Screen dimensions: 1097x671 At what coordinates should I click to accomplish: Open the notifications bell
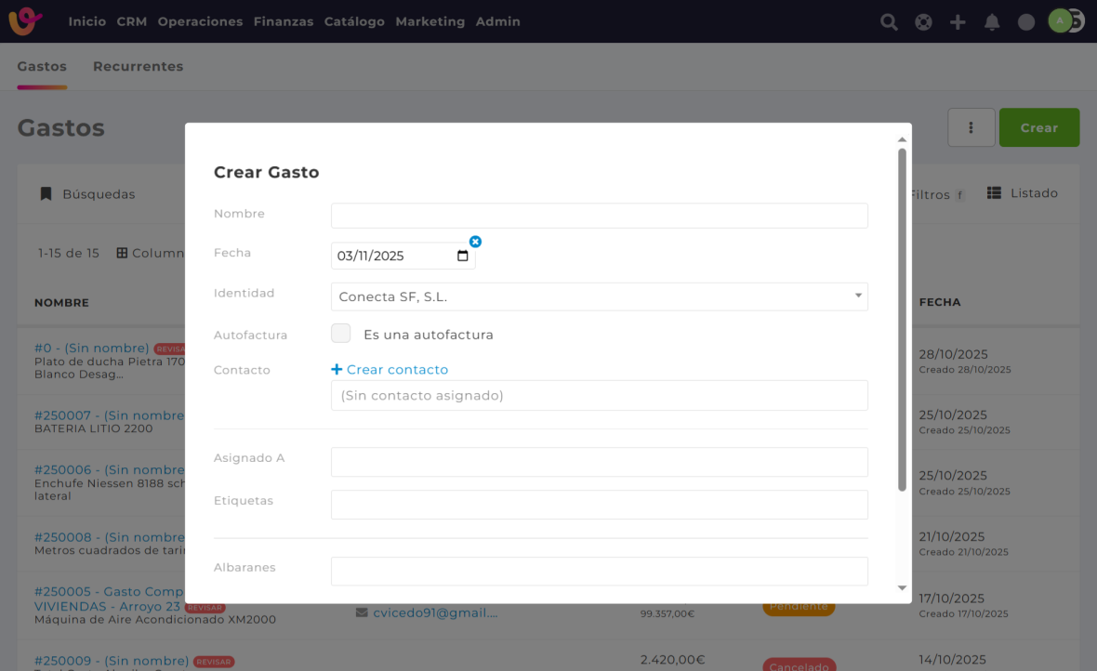tap(992, 22)
